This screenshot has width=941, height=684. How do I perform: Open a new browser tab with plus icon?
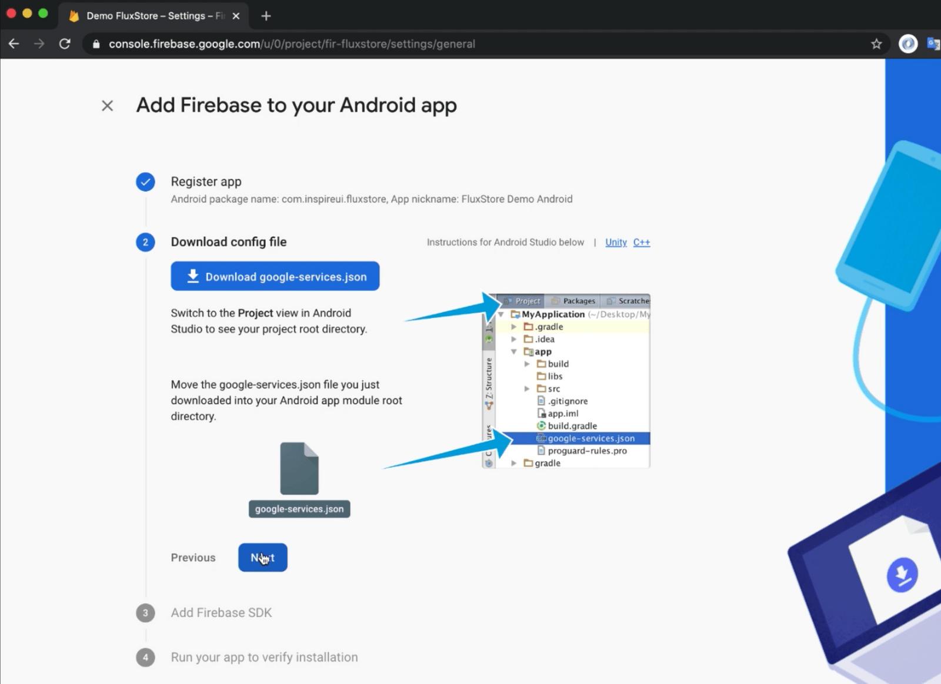pos(266,16)
